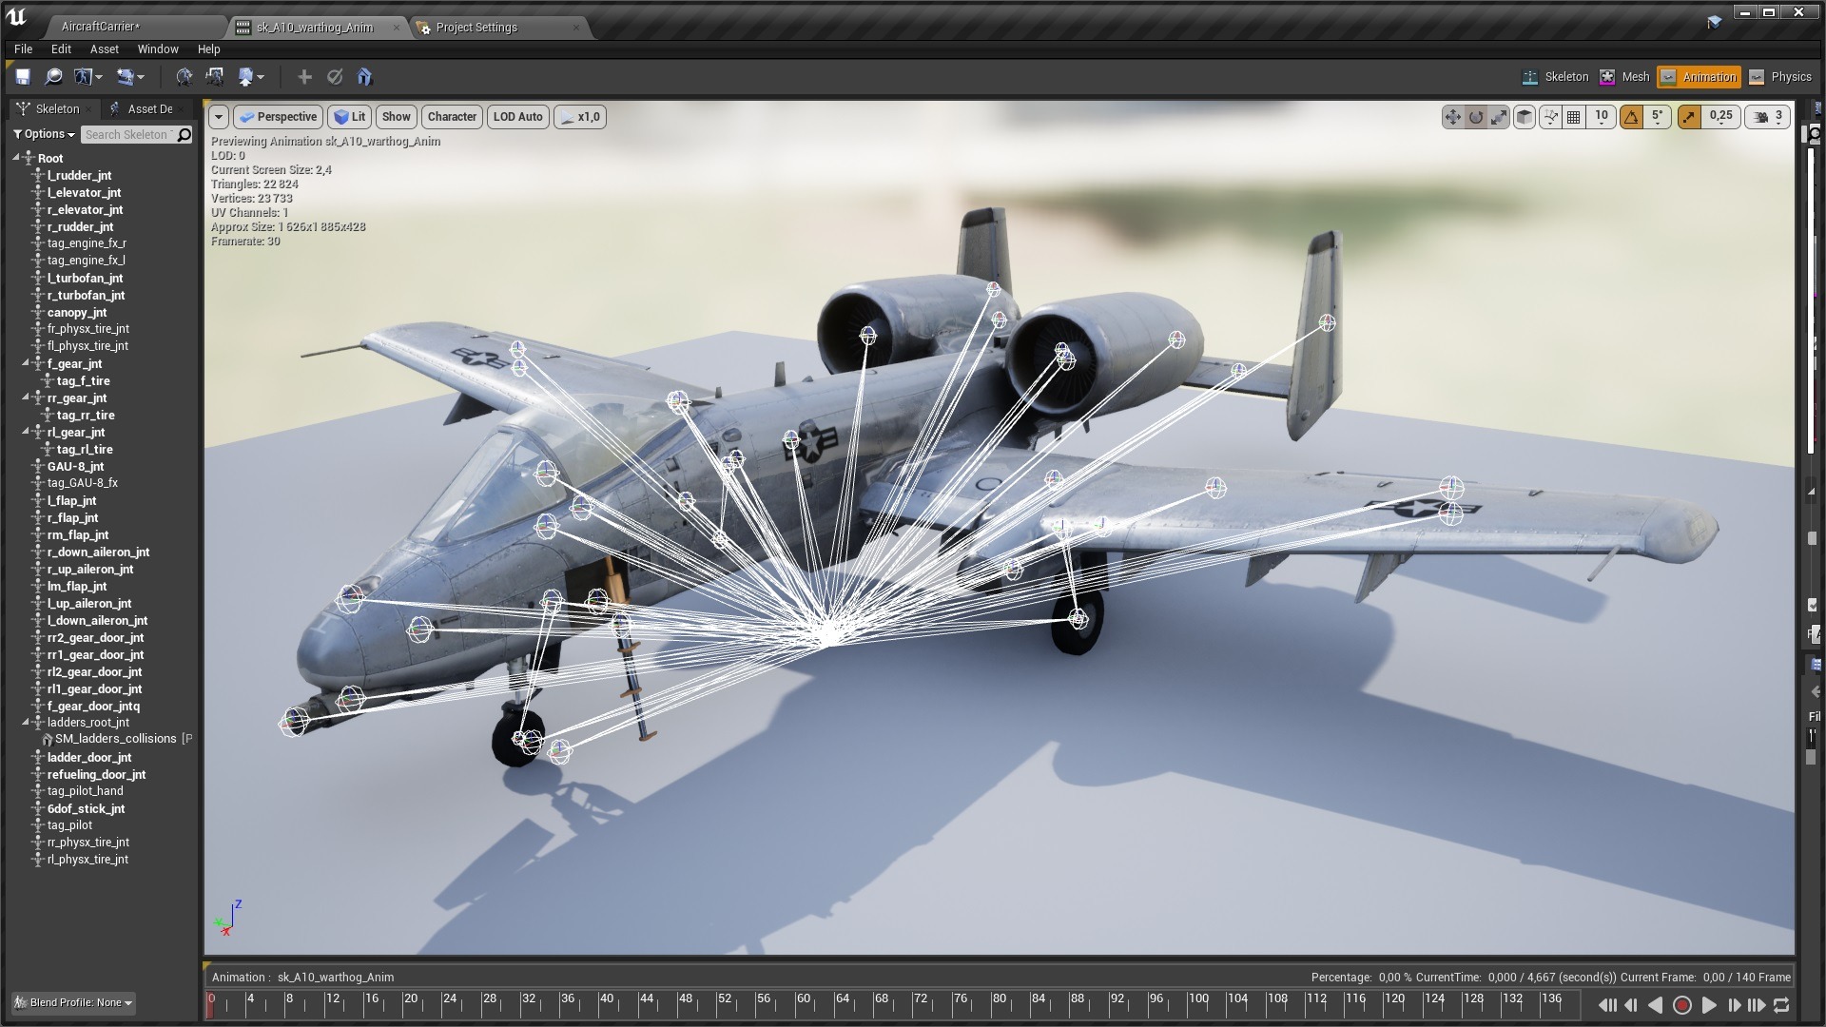
Task: Switch to the Project Settings tab
Action: (498, 28)
